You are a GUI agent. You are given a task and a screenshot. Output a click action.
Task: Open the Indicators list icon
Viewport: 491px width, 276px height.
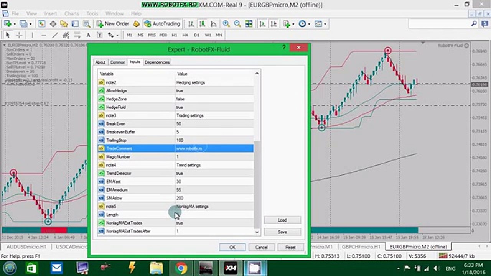287,24
